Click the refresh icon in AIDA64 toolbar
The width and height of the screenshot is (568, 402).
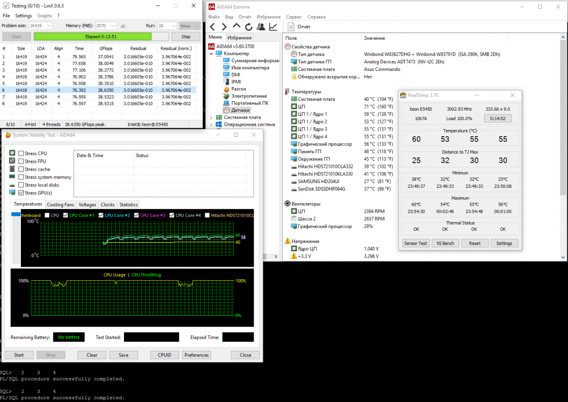click(248, 26)
